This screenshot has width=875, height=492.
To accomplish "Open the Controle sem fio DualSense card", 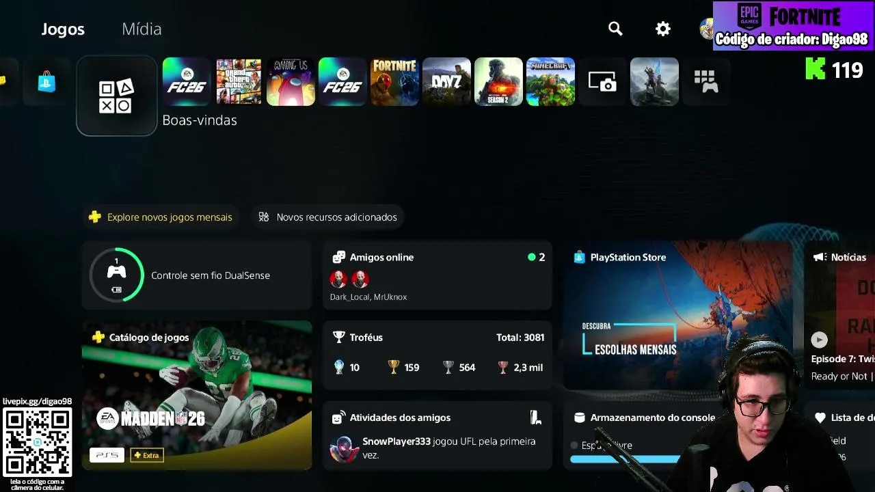I will pos(197,275).
